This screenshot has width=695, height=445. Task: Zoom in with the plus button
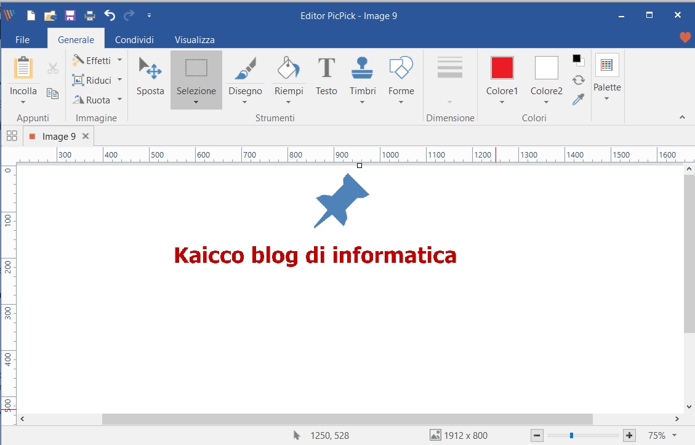(629, 436)
